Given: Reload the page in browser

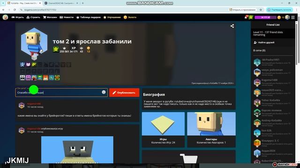Looking at the screenshot, I should click(x=15, y=10).
